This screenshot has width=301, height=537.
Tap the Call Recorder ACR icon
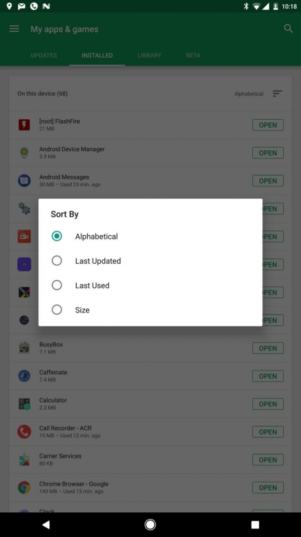[x=24, y=432]
